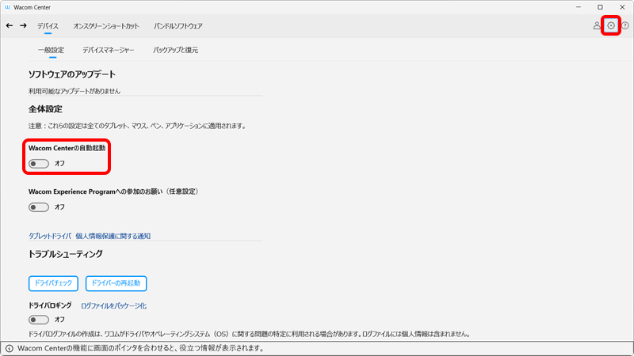Image resolution: width=634 pixels, height=356 pixels.
Task: Open the タブレットドライバ link
Action: pos(50,236)
